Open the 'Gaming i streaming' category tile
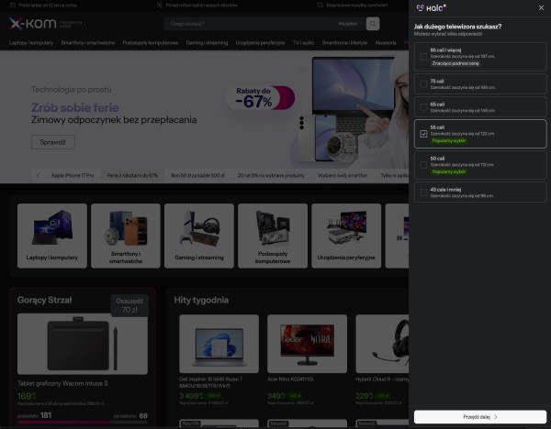The height and width of the screenshot is (429, 551). pyautogui.click(x=199, y=236)
